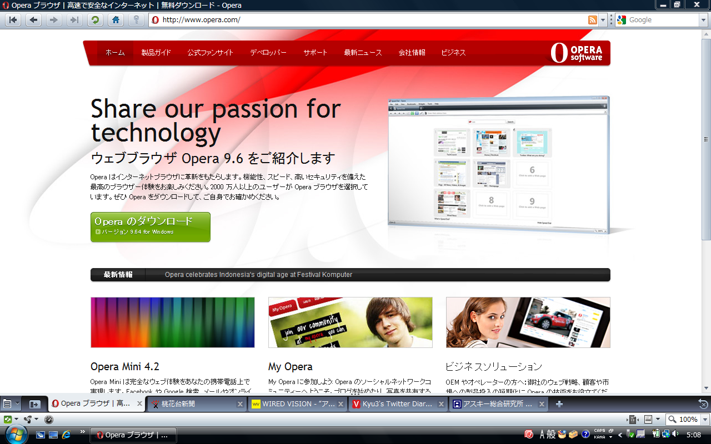Open the My Opera heading link
The width and height of the screenshot is (711, 444).
click(291, 367)
